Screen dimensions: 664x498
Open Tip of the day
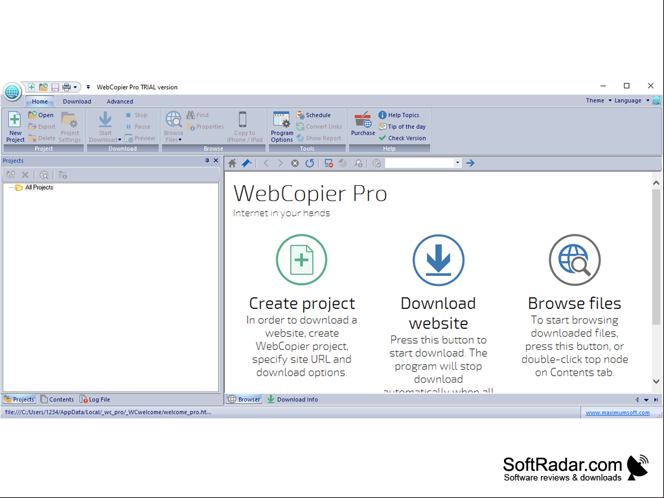(x=402, y=126)
